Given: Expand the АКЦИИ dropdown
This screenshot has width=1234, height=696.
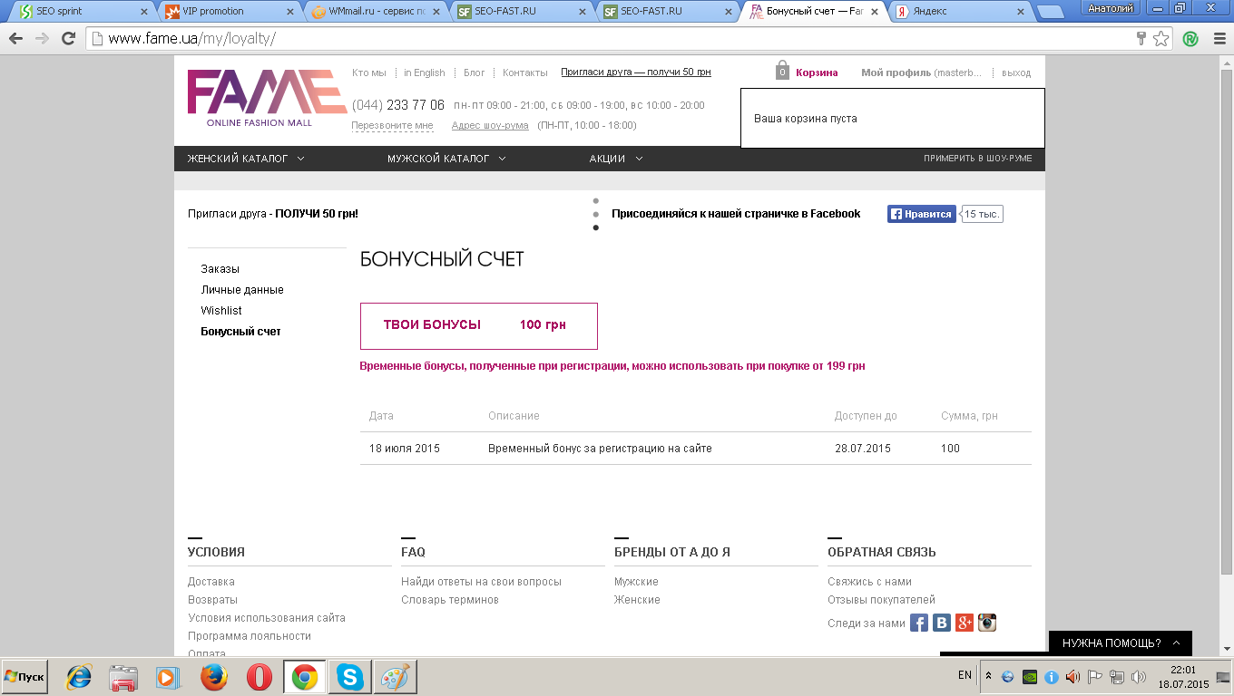Looking at the screenshot, I should [x=616, y=159].
